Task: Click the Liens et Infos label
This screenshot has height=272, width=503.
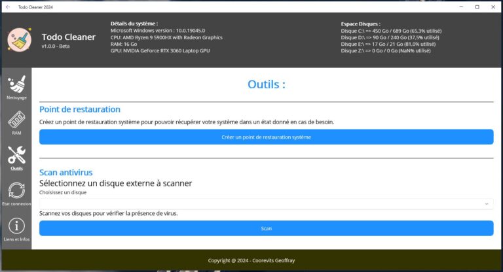Action: click(16, 239)
